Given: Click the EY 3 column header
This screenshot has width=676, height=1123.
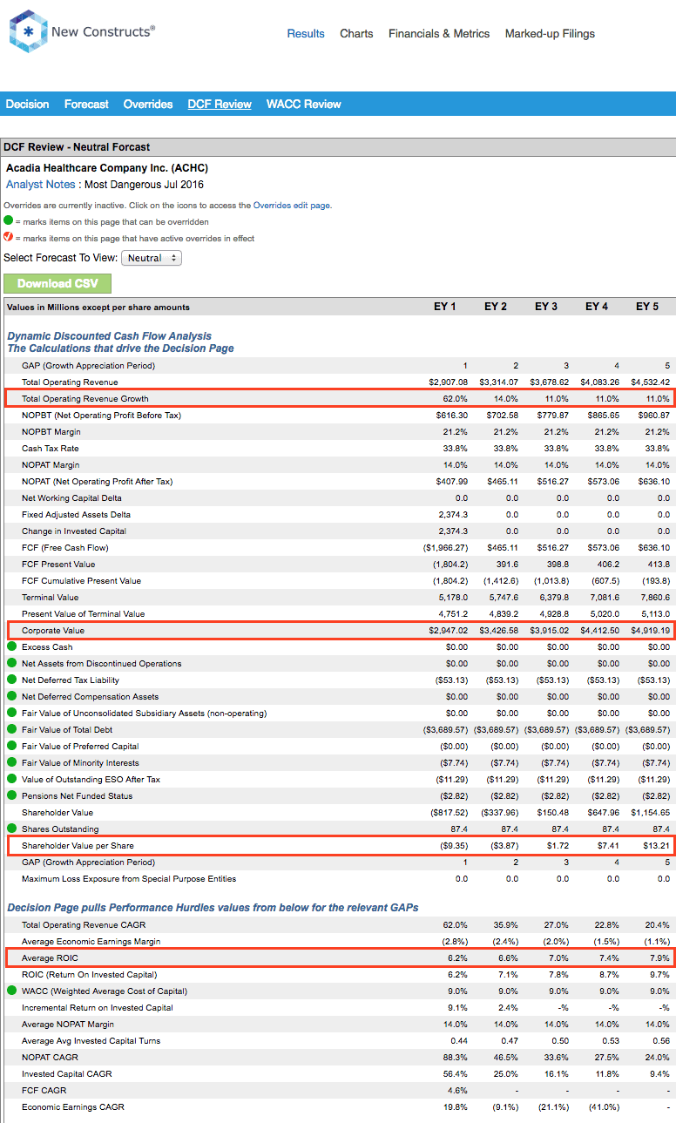Looking at the screenshot, I should 546,307.
